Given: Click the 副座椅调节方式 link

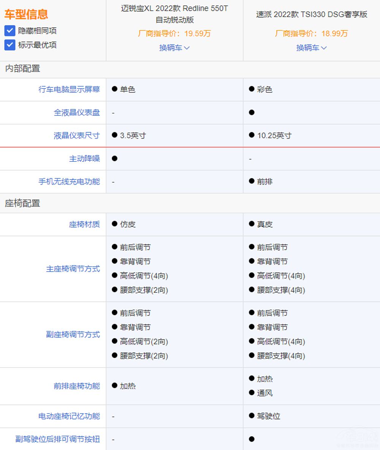Looking at the screenshot, I should [x=73, y=335].
